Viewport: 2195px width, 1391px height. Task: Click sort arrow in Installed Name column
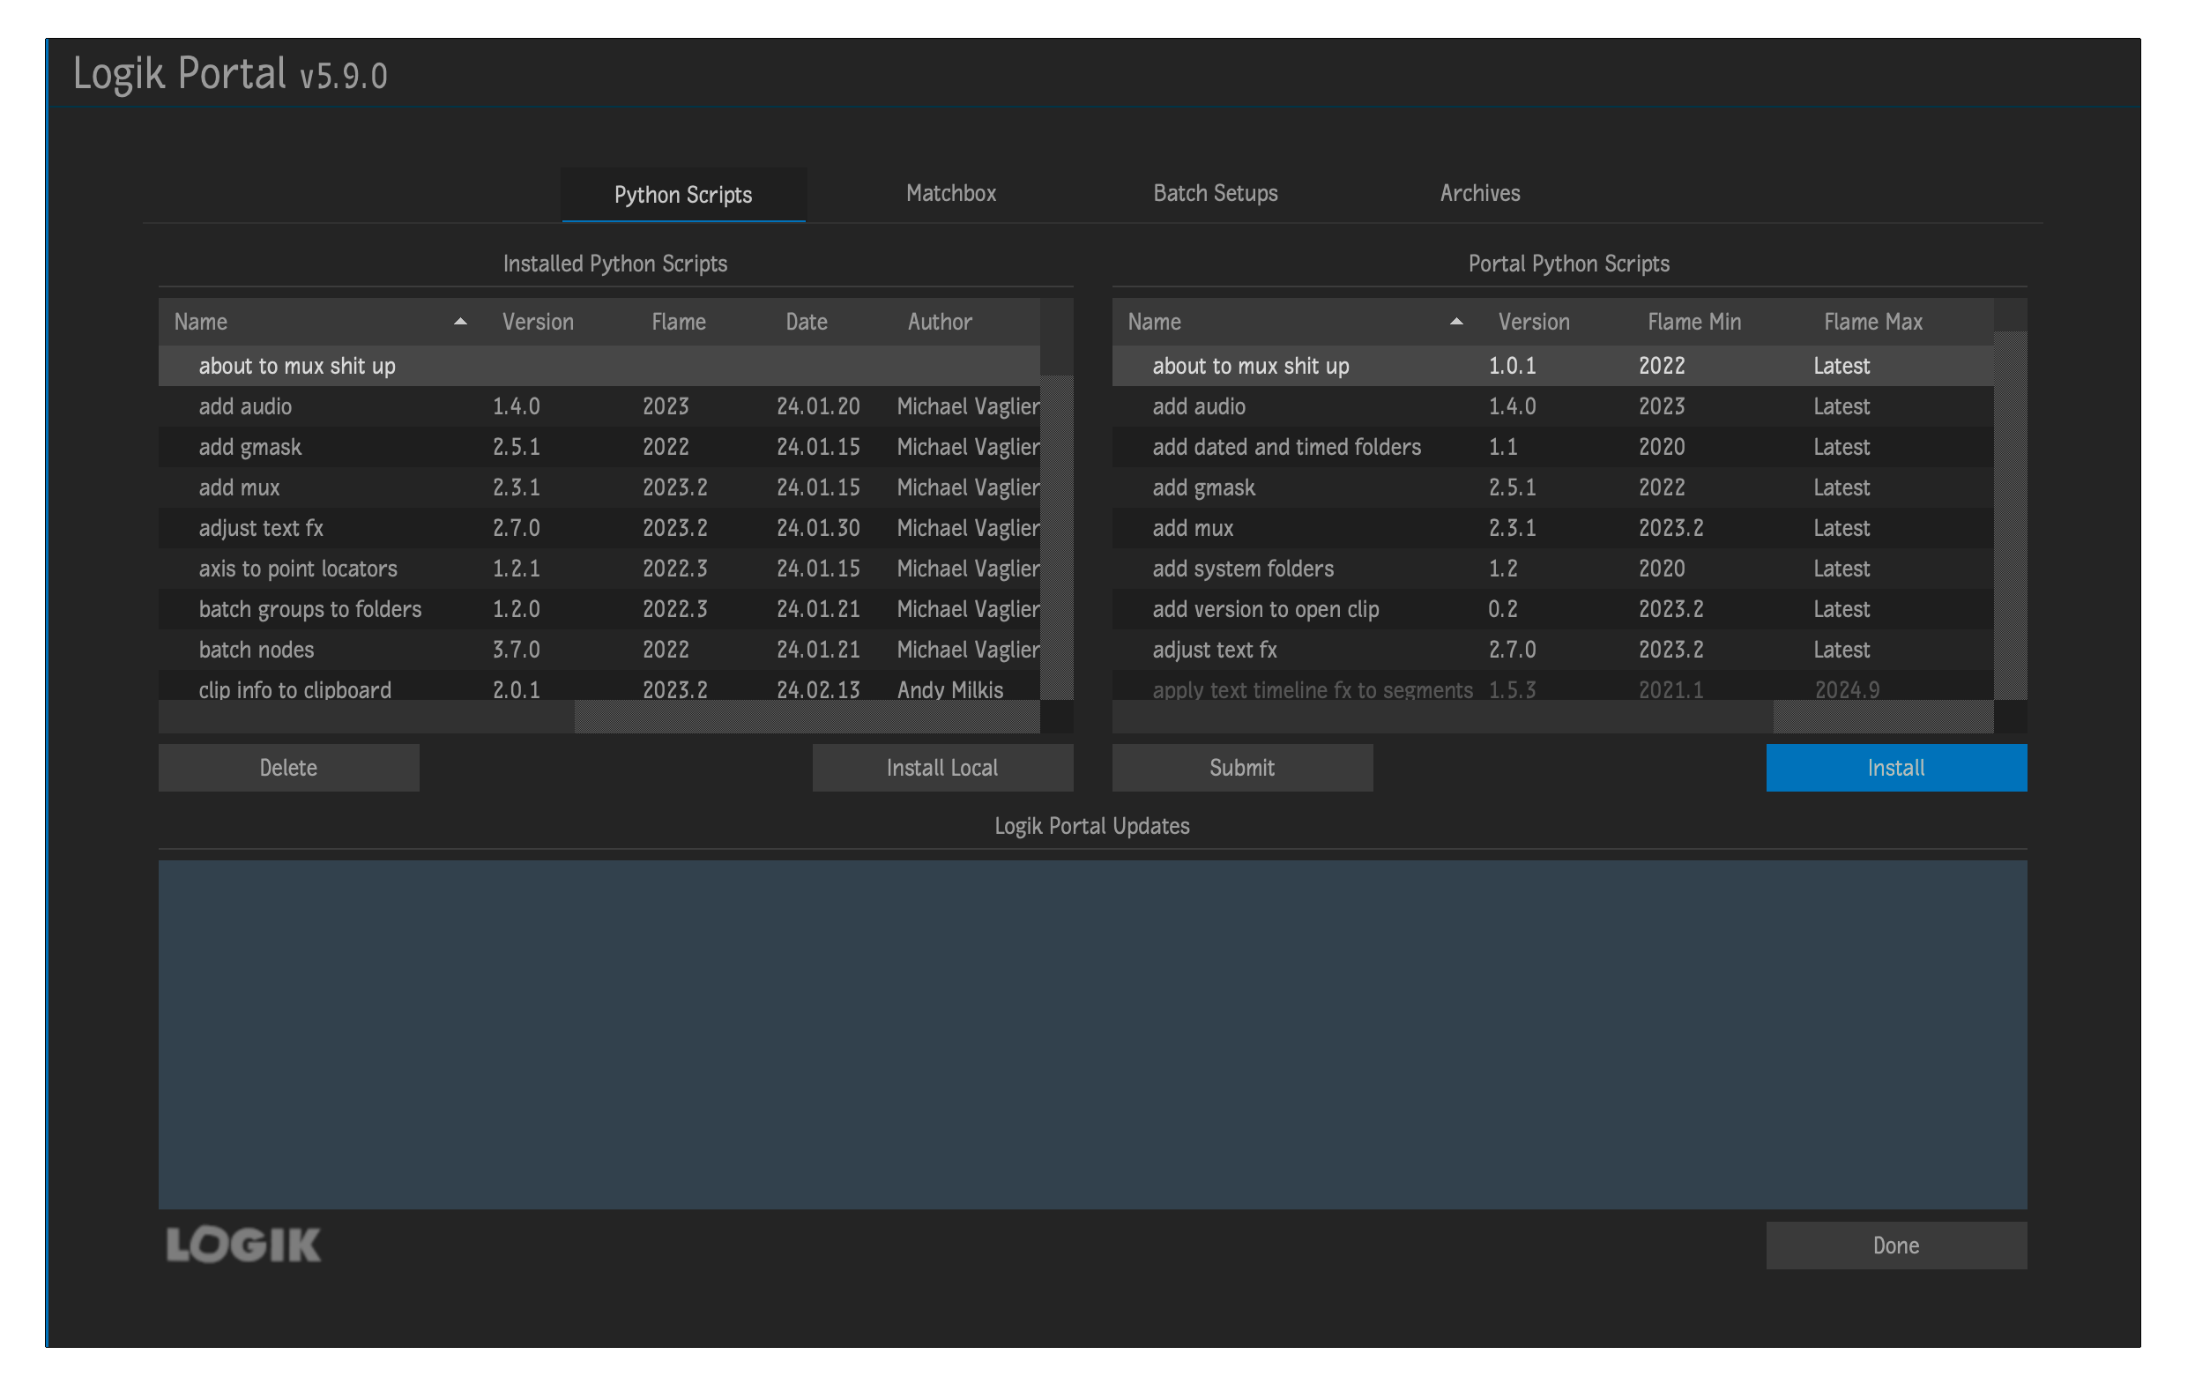point(460,322)
